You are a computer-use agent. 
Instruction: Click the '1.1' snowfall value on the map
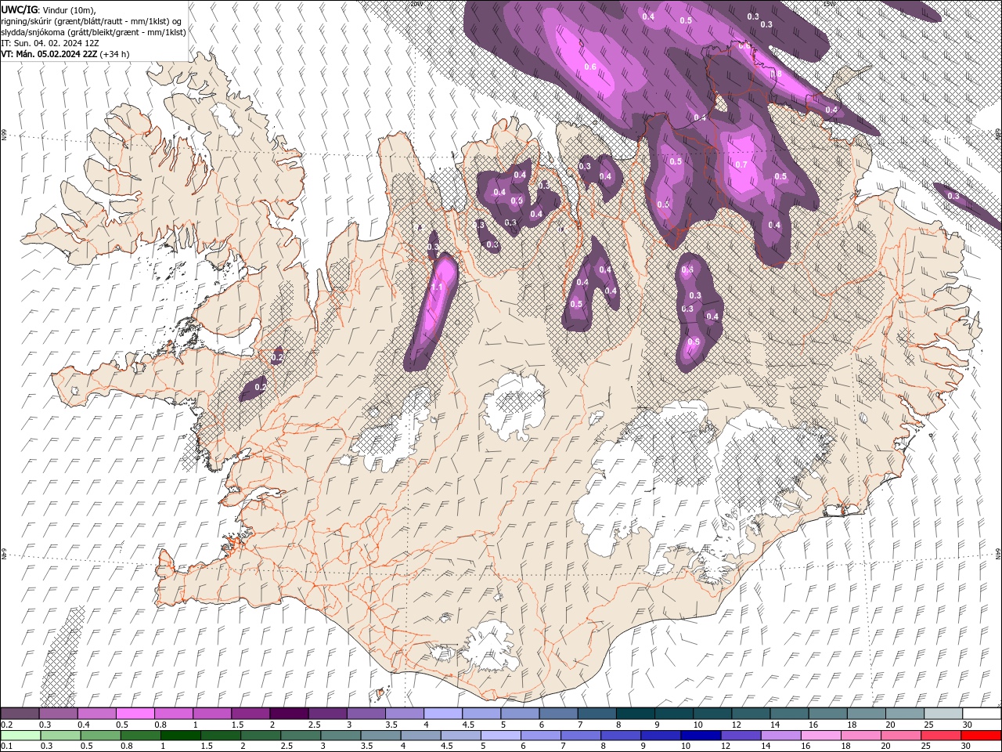click(437, 287)
